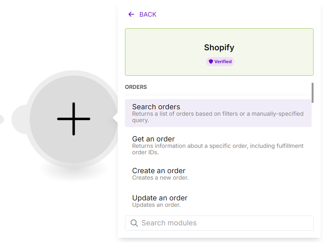Viewport: 323px width, 242px height.
Task: Click the 'Creates a new order.' description
Action: coord(160,178)
